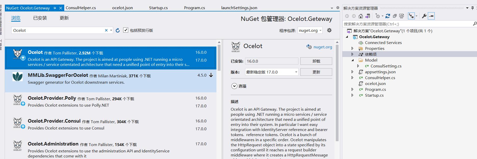The image size is (477, 159).
Task: Switch to the 更新 tab
Action: tap(64, 18)
